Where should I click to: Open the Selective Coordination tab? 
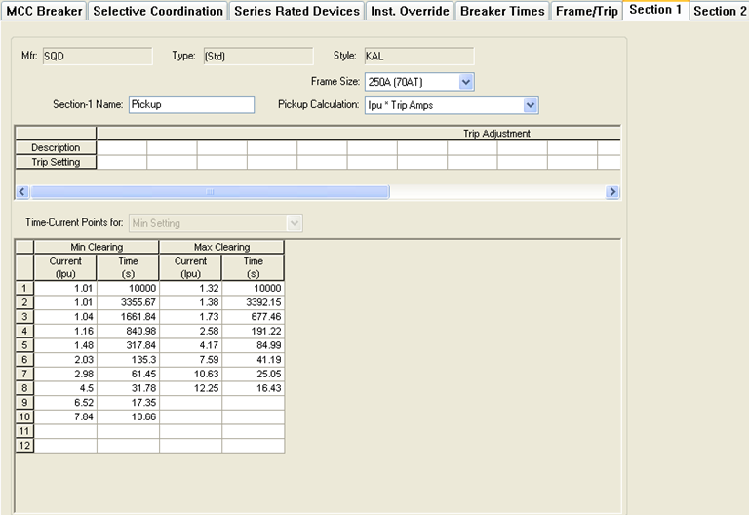158,12
